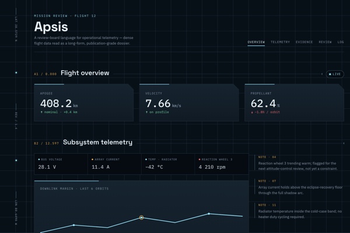350x233 pixels.
Task: Open Note 04 about reaction wheel 3
Action: pos(299,163)
